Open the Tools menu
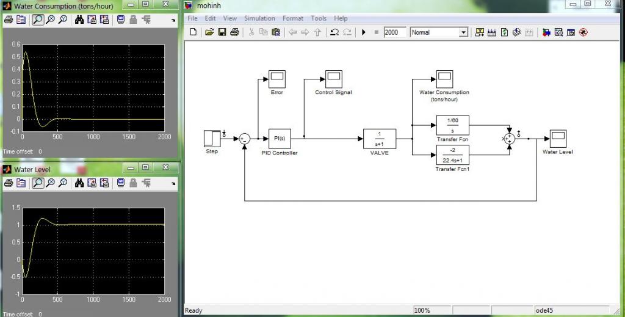 (x=319, y=18)
